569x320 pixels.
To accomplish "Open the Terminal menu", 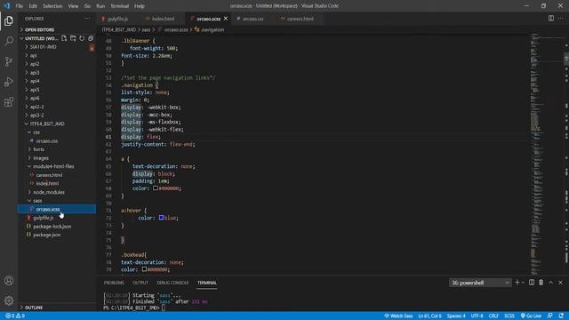I will (x=119, y=6).
